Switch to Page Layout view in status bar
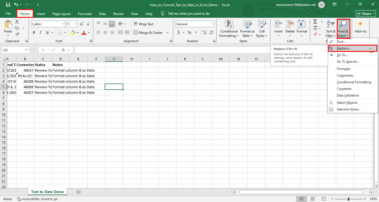This screenshot has width=379, height=202. coord(312,199)
